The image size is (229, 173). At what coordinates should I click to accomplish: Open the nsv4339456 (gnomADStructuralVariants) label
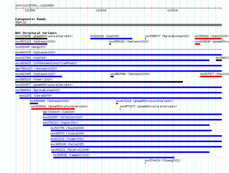44,36
